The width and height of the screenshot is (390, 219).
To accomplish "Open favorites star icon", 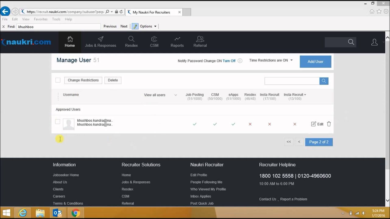I will point(379,12).
